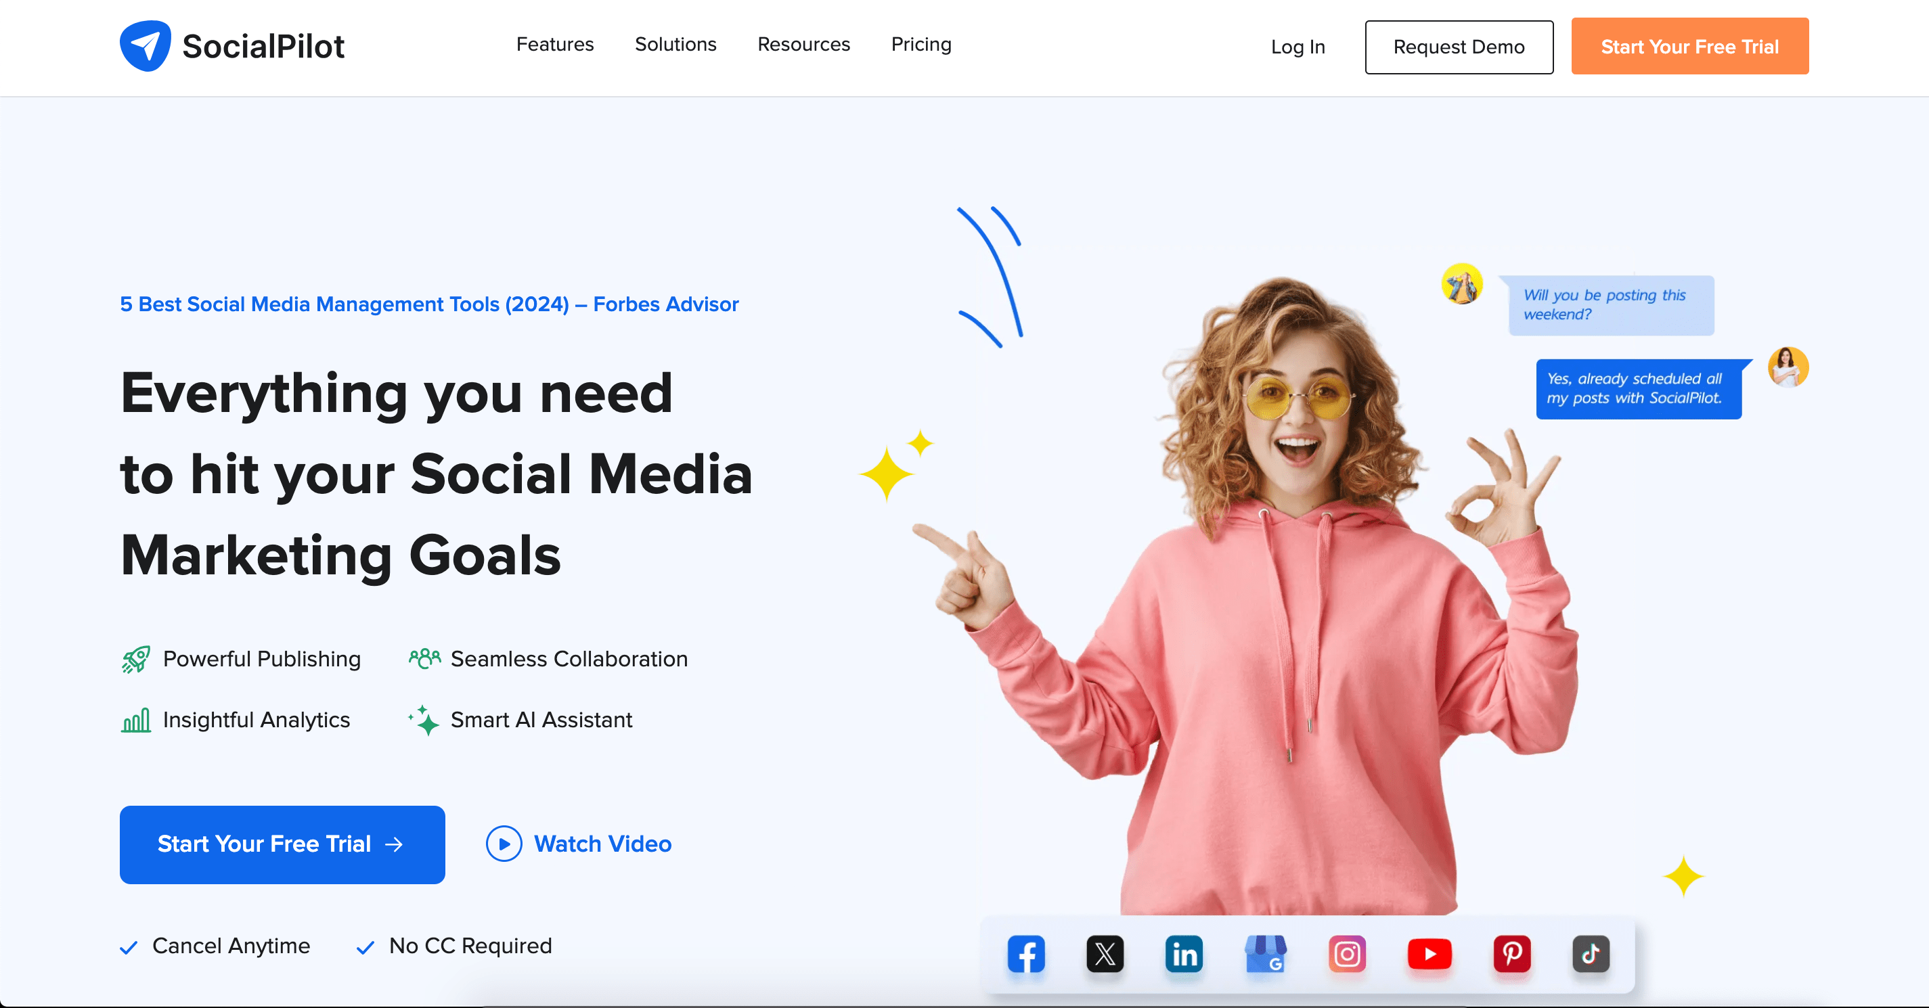1929x1008 pixels.
Task: Open the Features dropdown menu
Action: (x=555, y=46)
